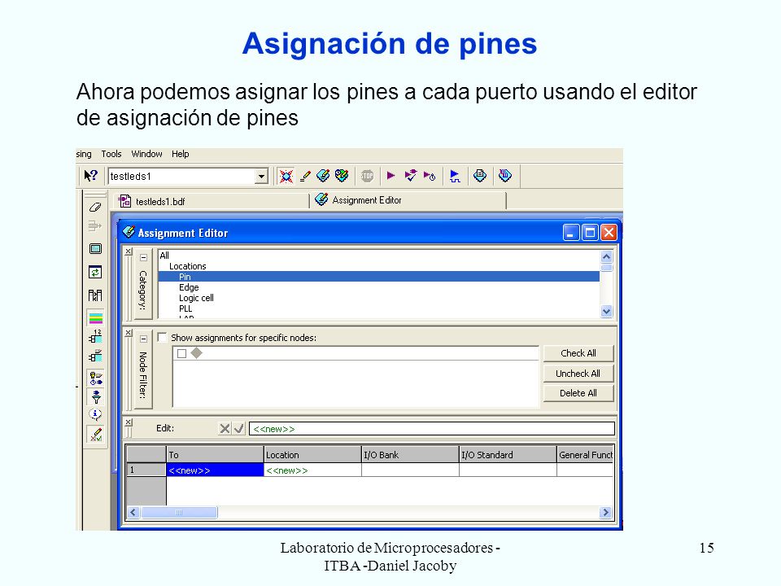
Task: Click the pin-and-clock filter side icon
Action: [96, 378]
